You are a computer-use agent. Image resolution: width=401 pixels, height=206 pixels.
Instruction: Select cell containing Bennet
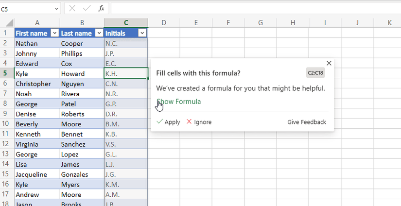click(x=82, y=134)
